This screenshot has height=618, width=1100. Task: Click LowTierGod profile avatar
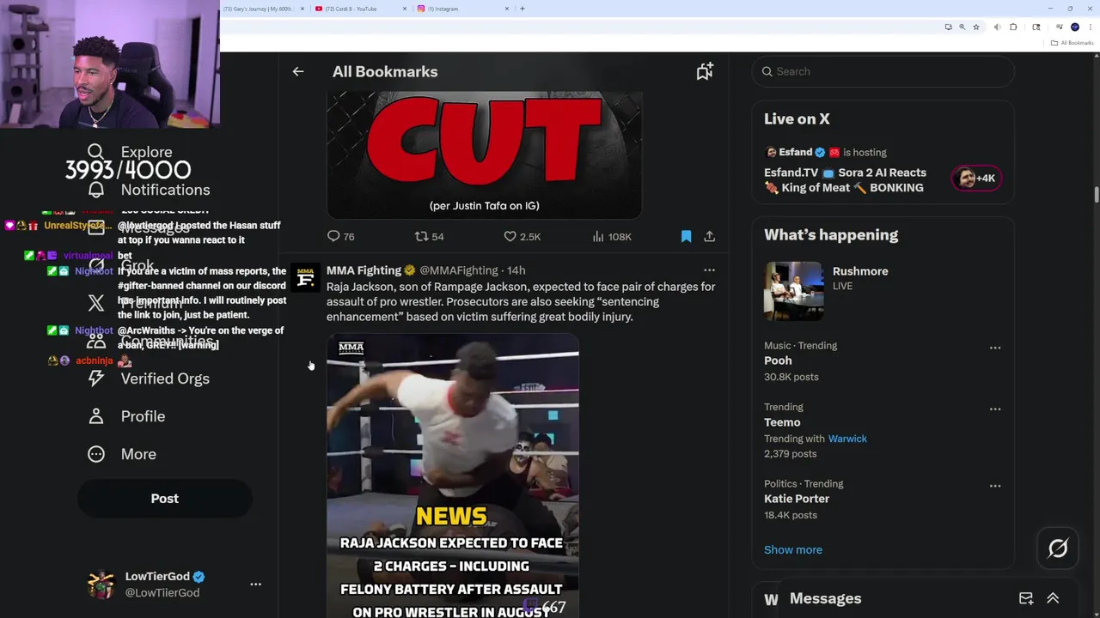click(101, 585)
